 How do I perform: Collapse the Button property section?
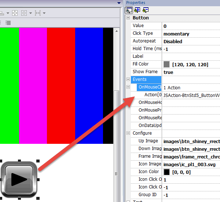128,18
